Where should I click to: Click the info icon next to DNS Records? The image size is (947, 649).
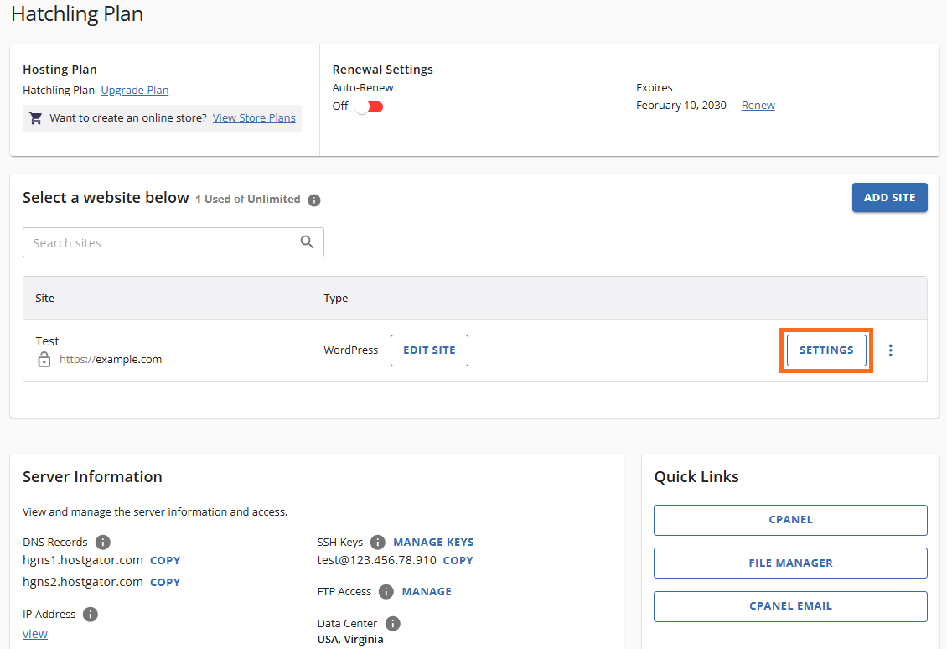coord(103,542)
